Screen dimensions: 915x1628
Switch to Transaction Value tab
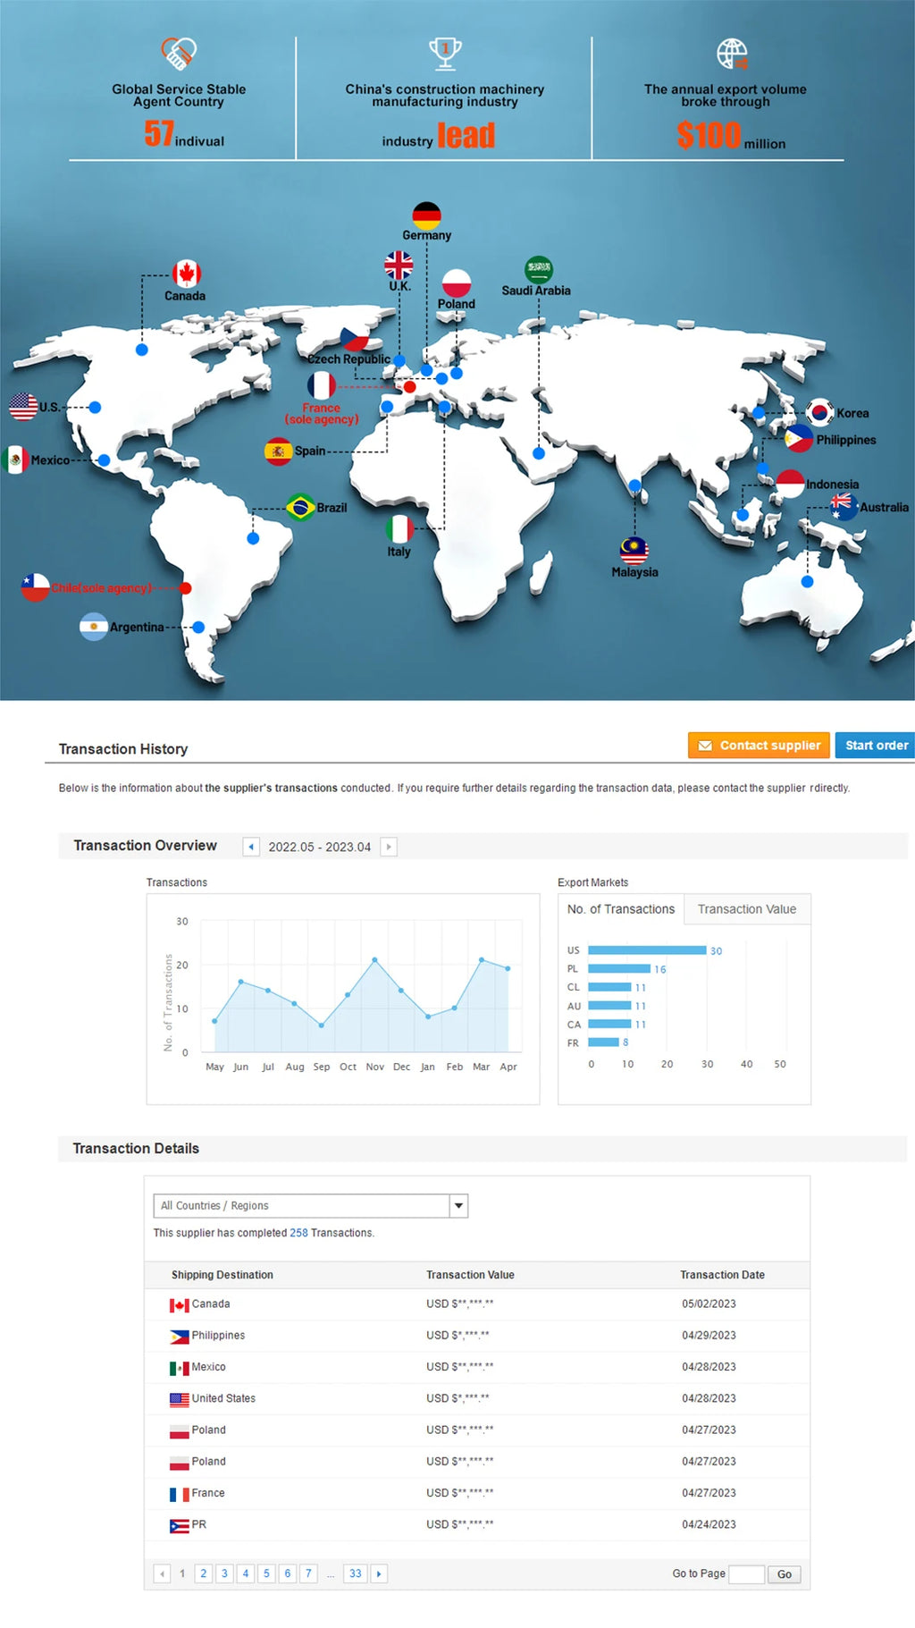click(x=747, y=909)
